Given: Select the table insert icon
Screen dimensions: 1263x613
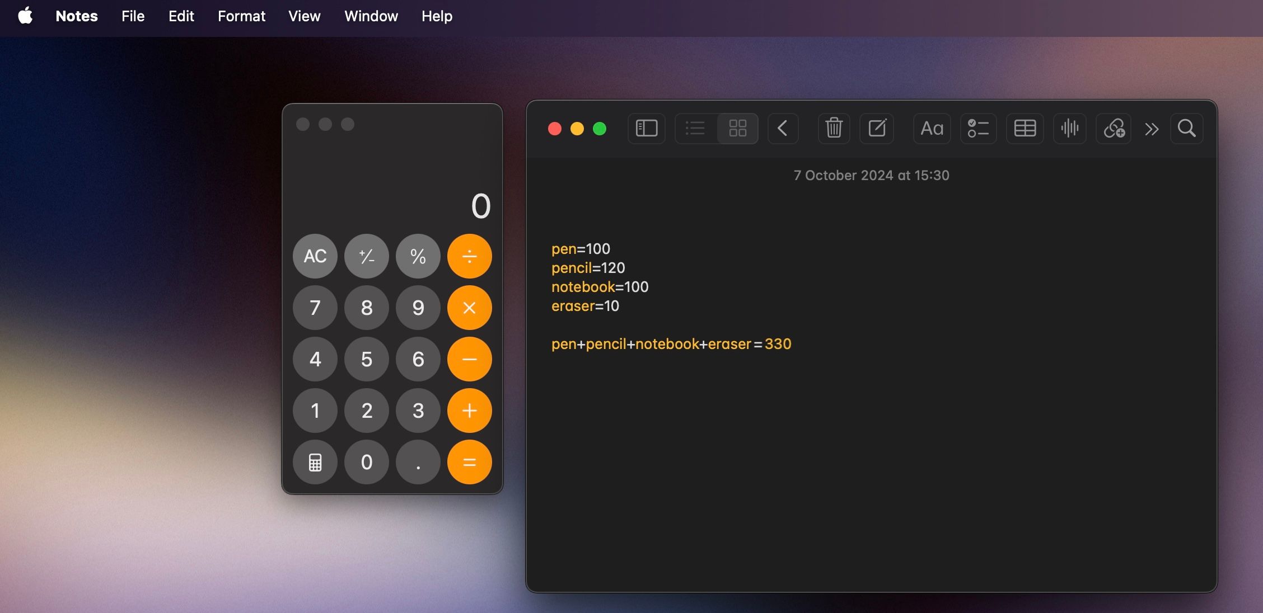Looking at the screenshot, I should 1023,128.
